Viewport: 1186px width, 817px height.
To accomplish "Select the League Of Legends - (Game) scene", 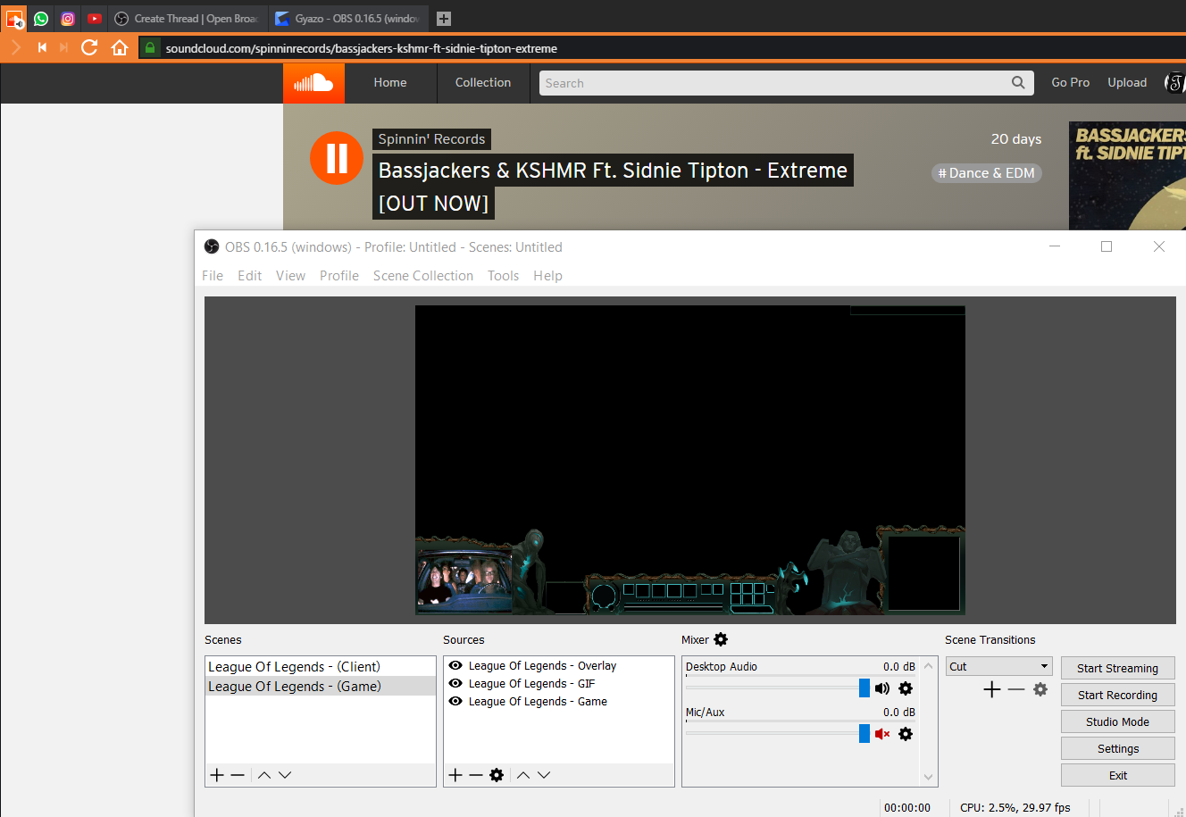I will [x=320, y=687].
